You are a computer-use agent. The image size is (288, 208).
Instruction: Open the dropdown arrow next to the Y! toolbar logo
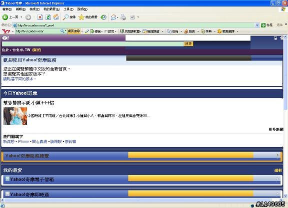point(12,31)
